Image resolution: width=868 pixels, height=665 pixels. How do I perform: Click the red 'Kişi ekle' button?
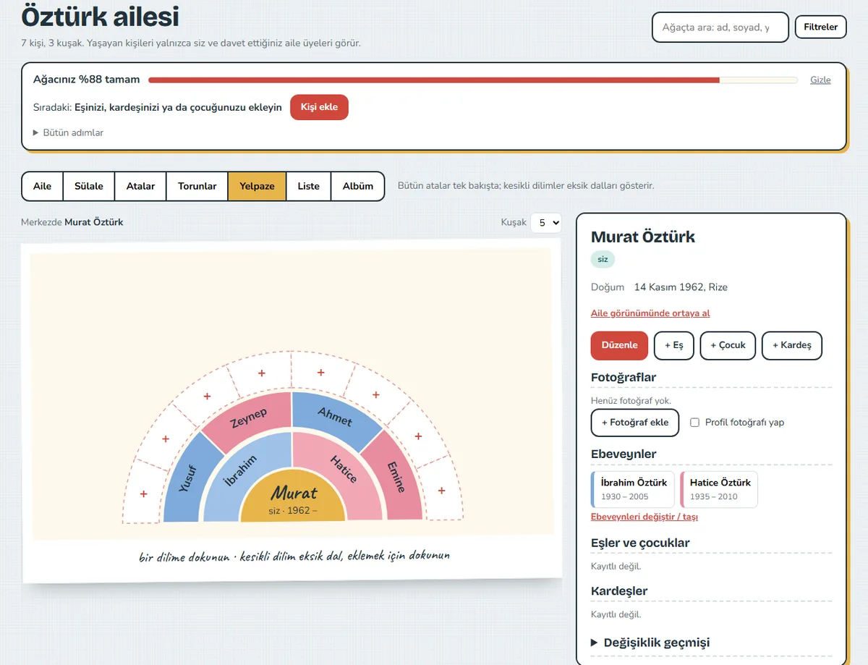pos(319,107)
